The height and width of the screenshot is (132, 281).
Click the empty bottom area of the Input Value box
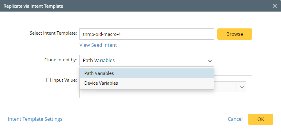(166, 95)
